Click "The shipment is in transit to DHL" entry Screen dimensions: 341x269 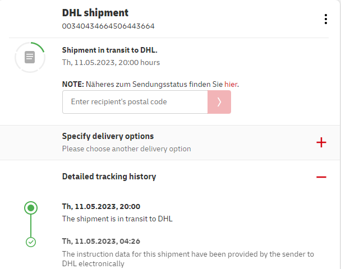[x=117, y=219]
